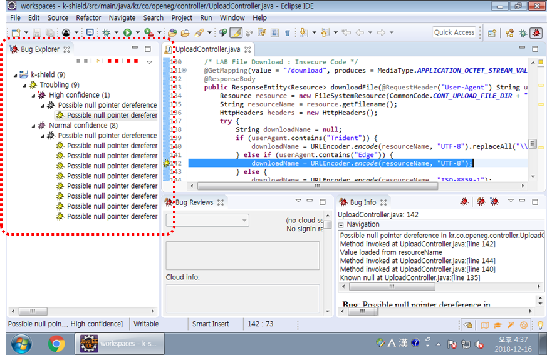Collapse the Troubling (9) tree node
Viewport: 547px width, 355px height.
point(24,85)
